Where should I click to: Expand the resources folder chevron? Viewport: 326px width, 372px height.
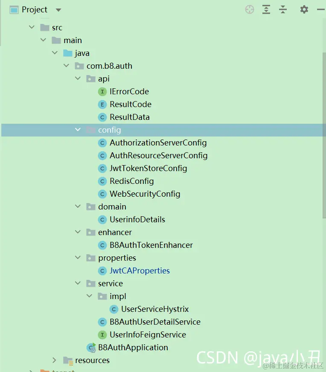[x=54, y=360]
